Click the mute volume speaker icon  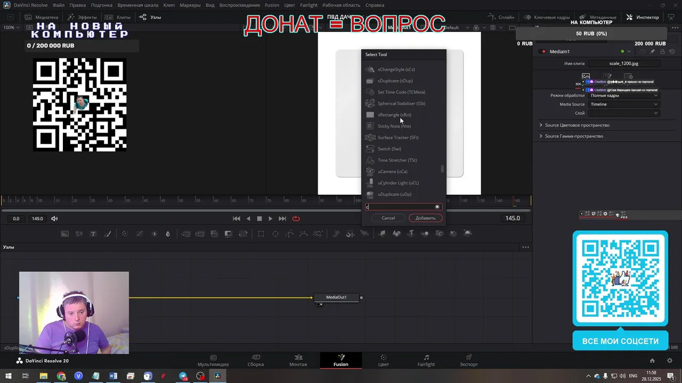click(54, 219)
